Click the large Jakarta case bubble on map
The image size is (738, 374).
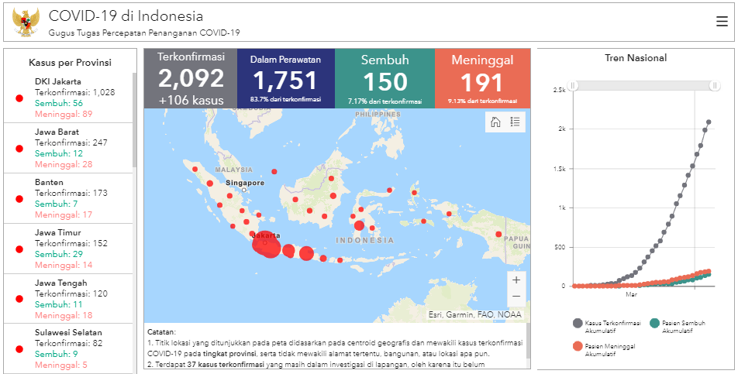click(267, 245)
